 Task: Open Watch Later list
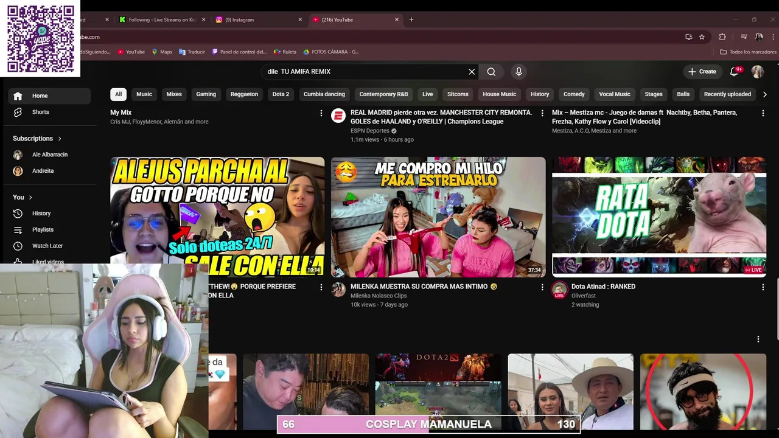tap(49, 246)
